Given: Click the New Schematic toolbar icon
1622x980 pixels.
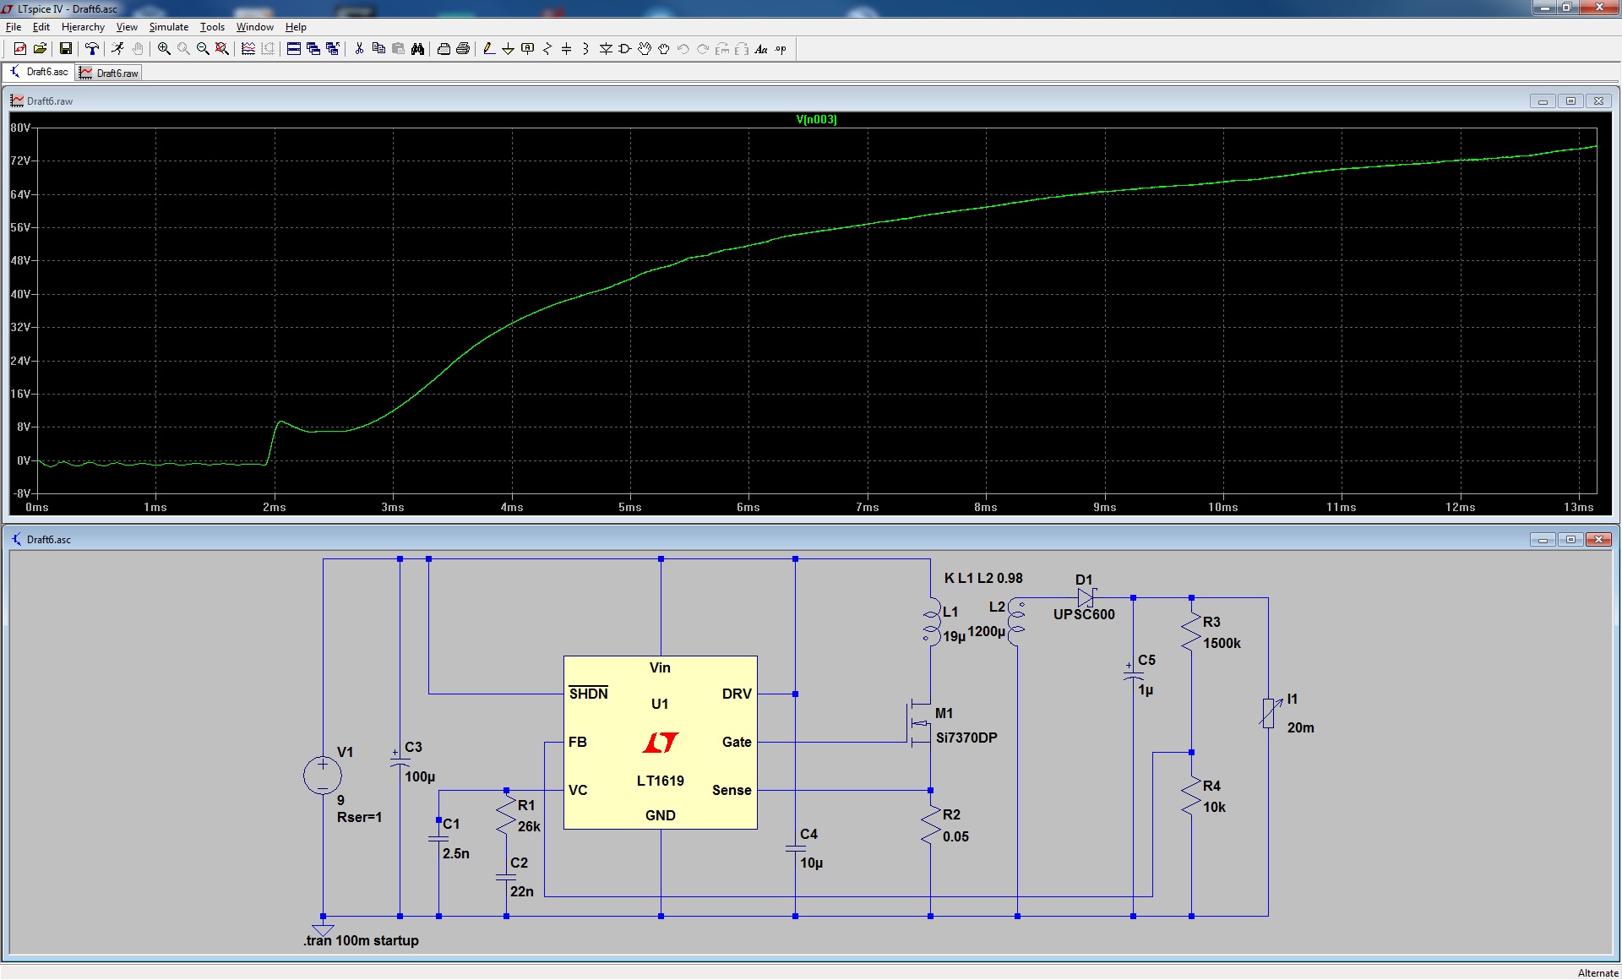Looking at the screenshot, I should coord(20,49).
